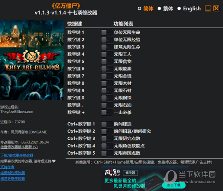This screenshot has height=191, width=223.
Task: Select 繁体 language radio button
Action: point(159,9)
